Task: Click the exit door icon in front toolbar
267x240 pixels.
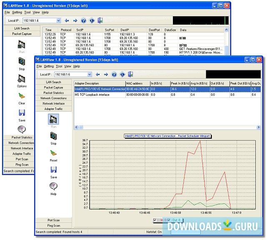Action: 130,74
